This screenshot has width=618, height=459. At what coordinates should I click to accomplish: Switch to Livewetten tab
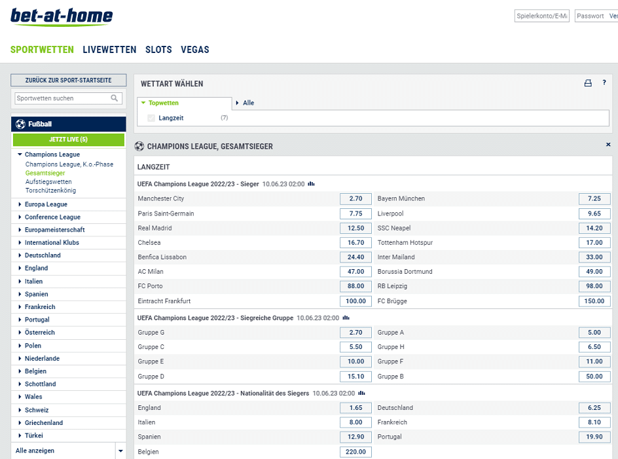pyautogui.click(x=109, y=50)
